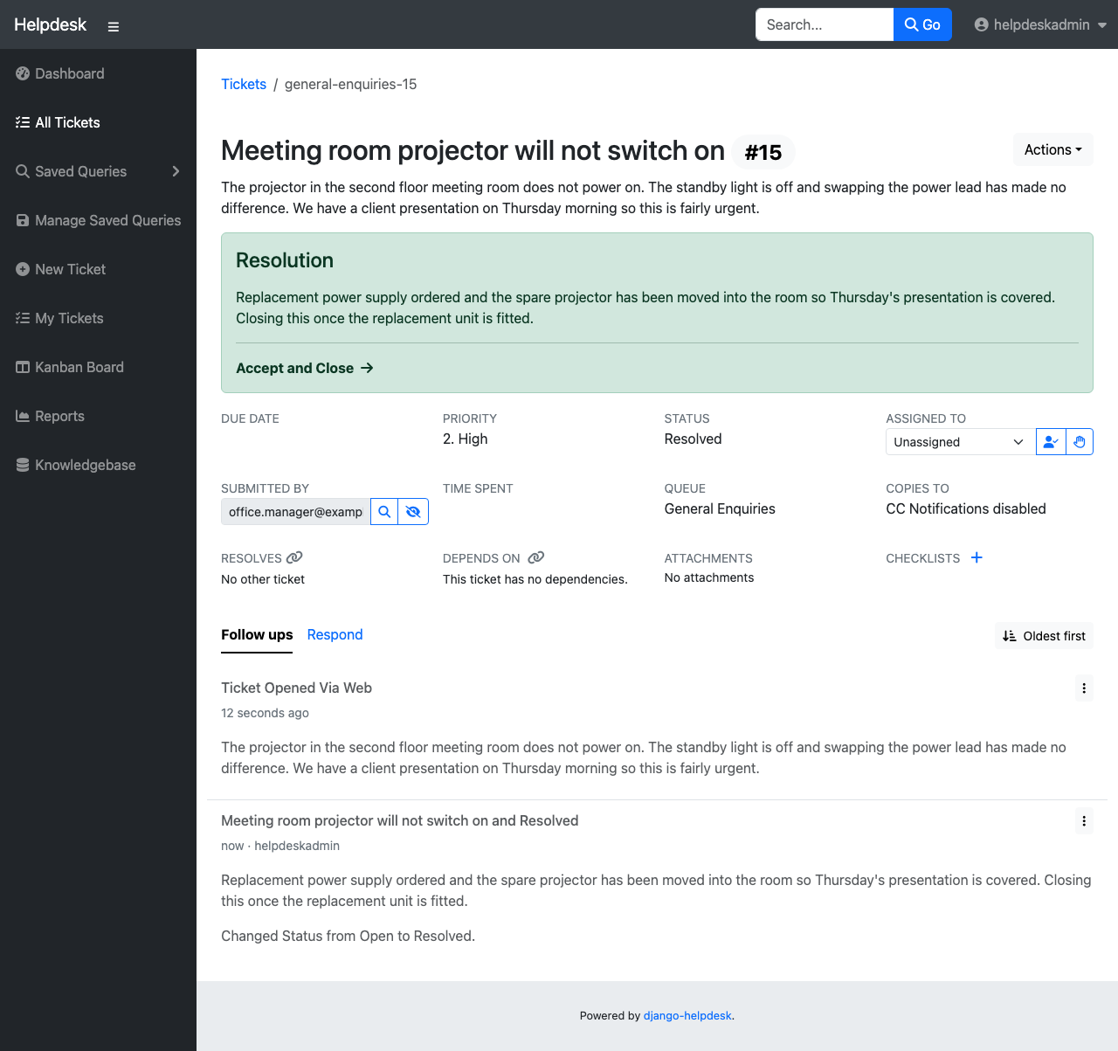Click the Knowledgebase database icon
The height and width of the screenshot is (1051, 1118).
pos(23,465)
